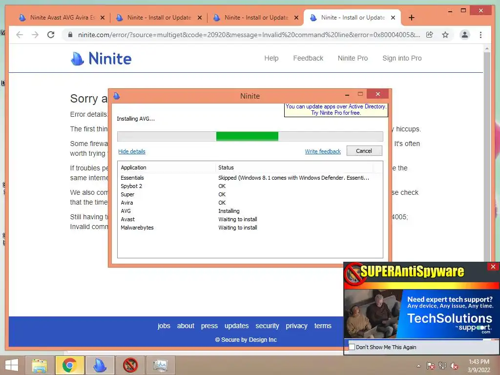Open Ninite Pro link in header

point(353,59)
